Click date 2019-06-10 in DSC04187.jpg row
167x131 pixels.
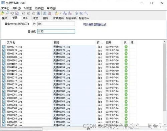[x=112, y=64]
